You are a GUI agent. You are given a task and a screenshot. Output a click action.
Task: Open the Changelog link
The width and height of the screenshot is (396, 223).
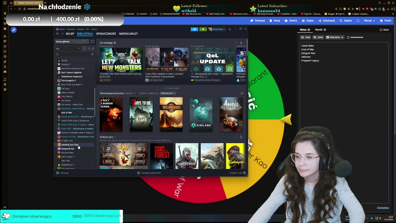[383, 208]
